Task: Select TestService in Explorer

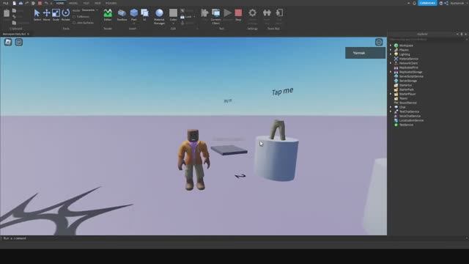Action: [x=405, y=125]
